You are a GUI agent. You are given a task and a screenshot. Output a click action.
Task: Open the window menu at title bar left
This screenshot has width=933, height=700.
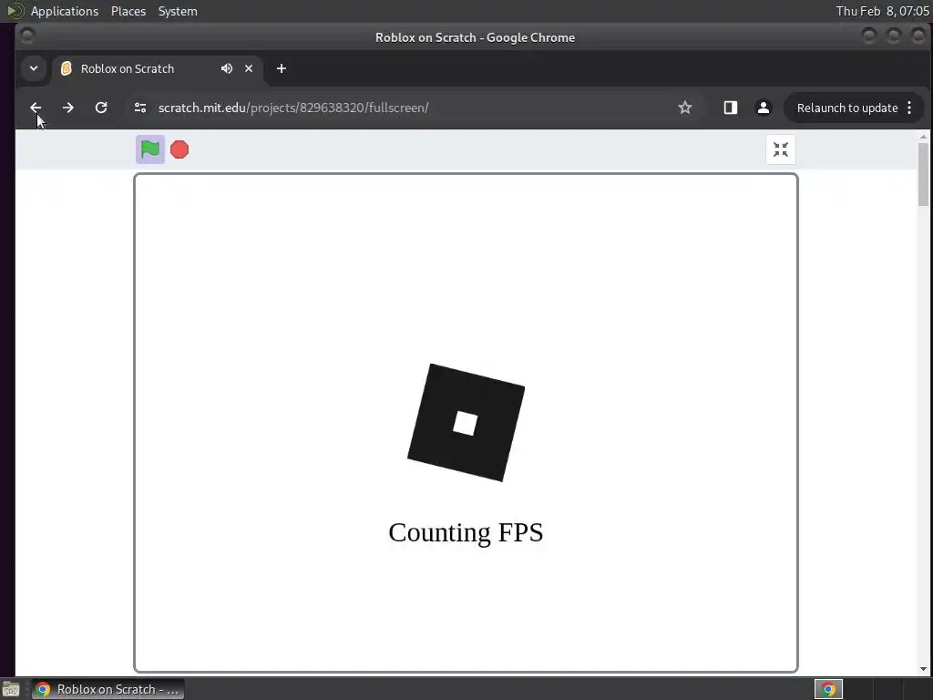[26, 36]
